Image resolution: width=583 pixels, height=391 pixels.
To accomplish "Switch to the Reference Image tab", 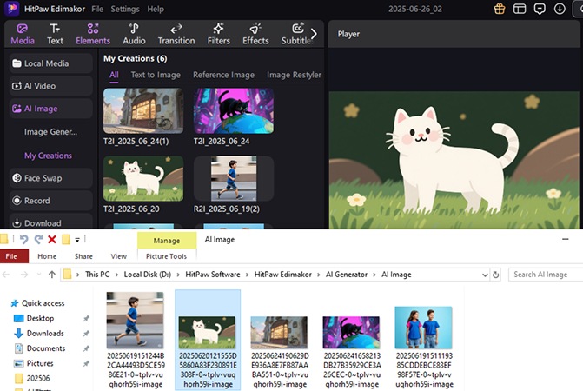I will pos(223,75).
